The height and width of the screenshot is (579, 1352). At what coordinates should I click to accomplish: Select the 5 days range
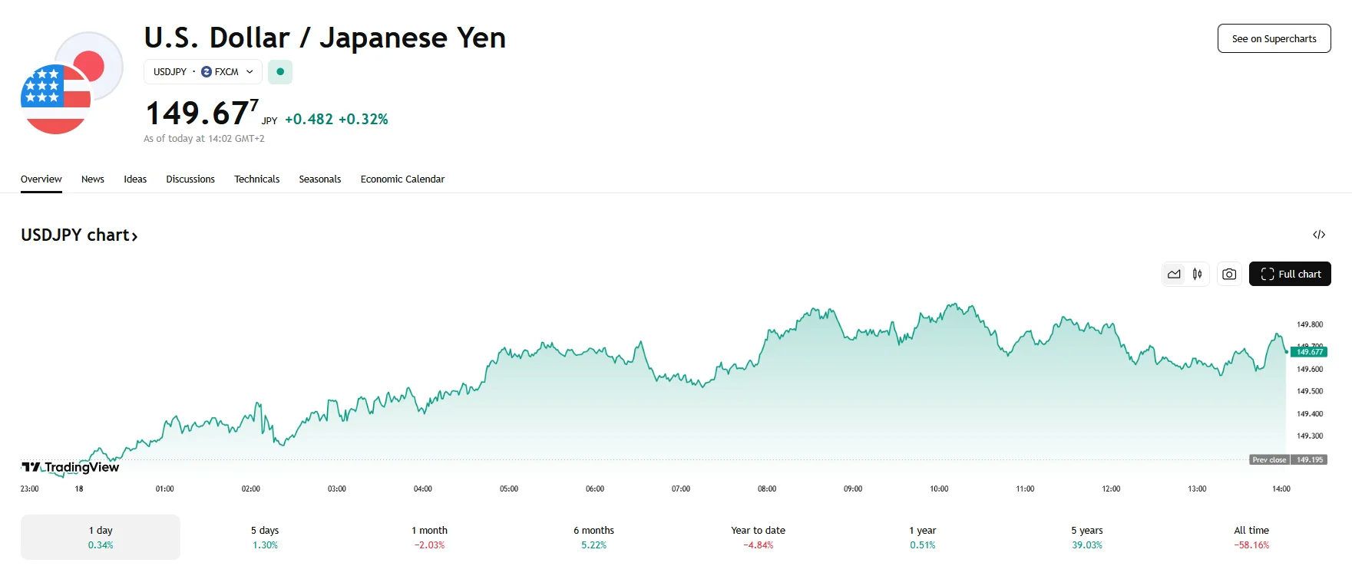pyautogui.click(x=265, y=537)
